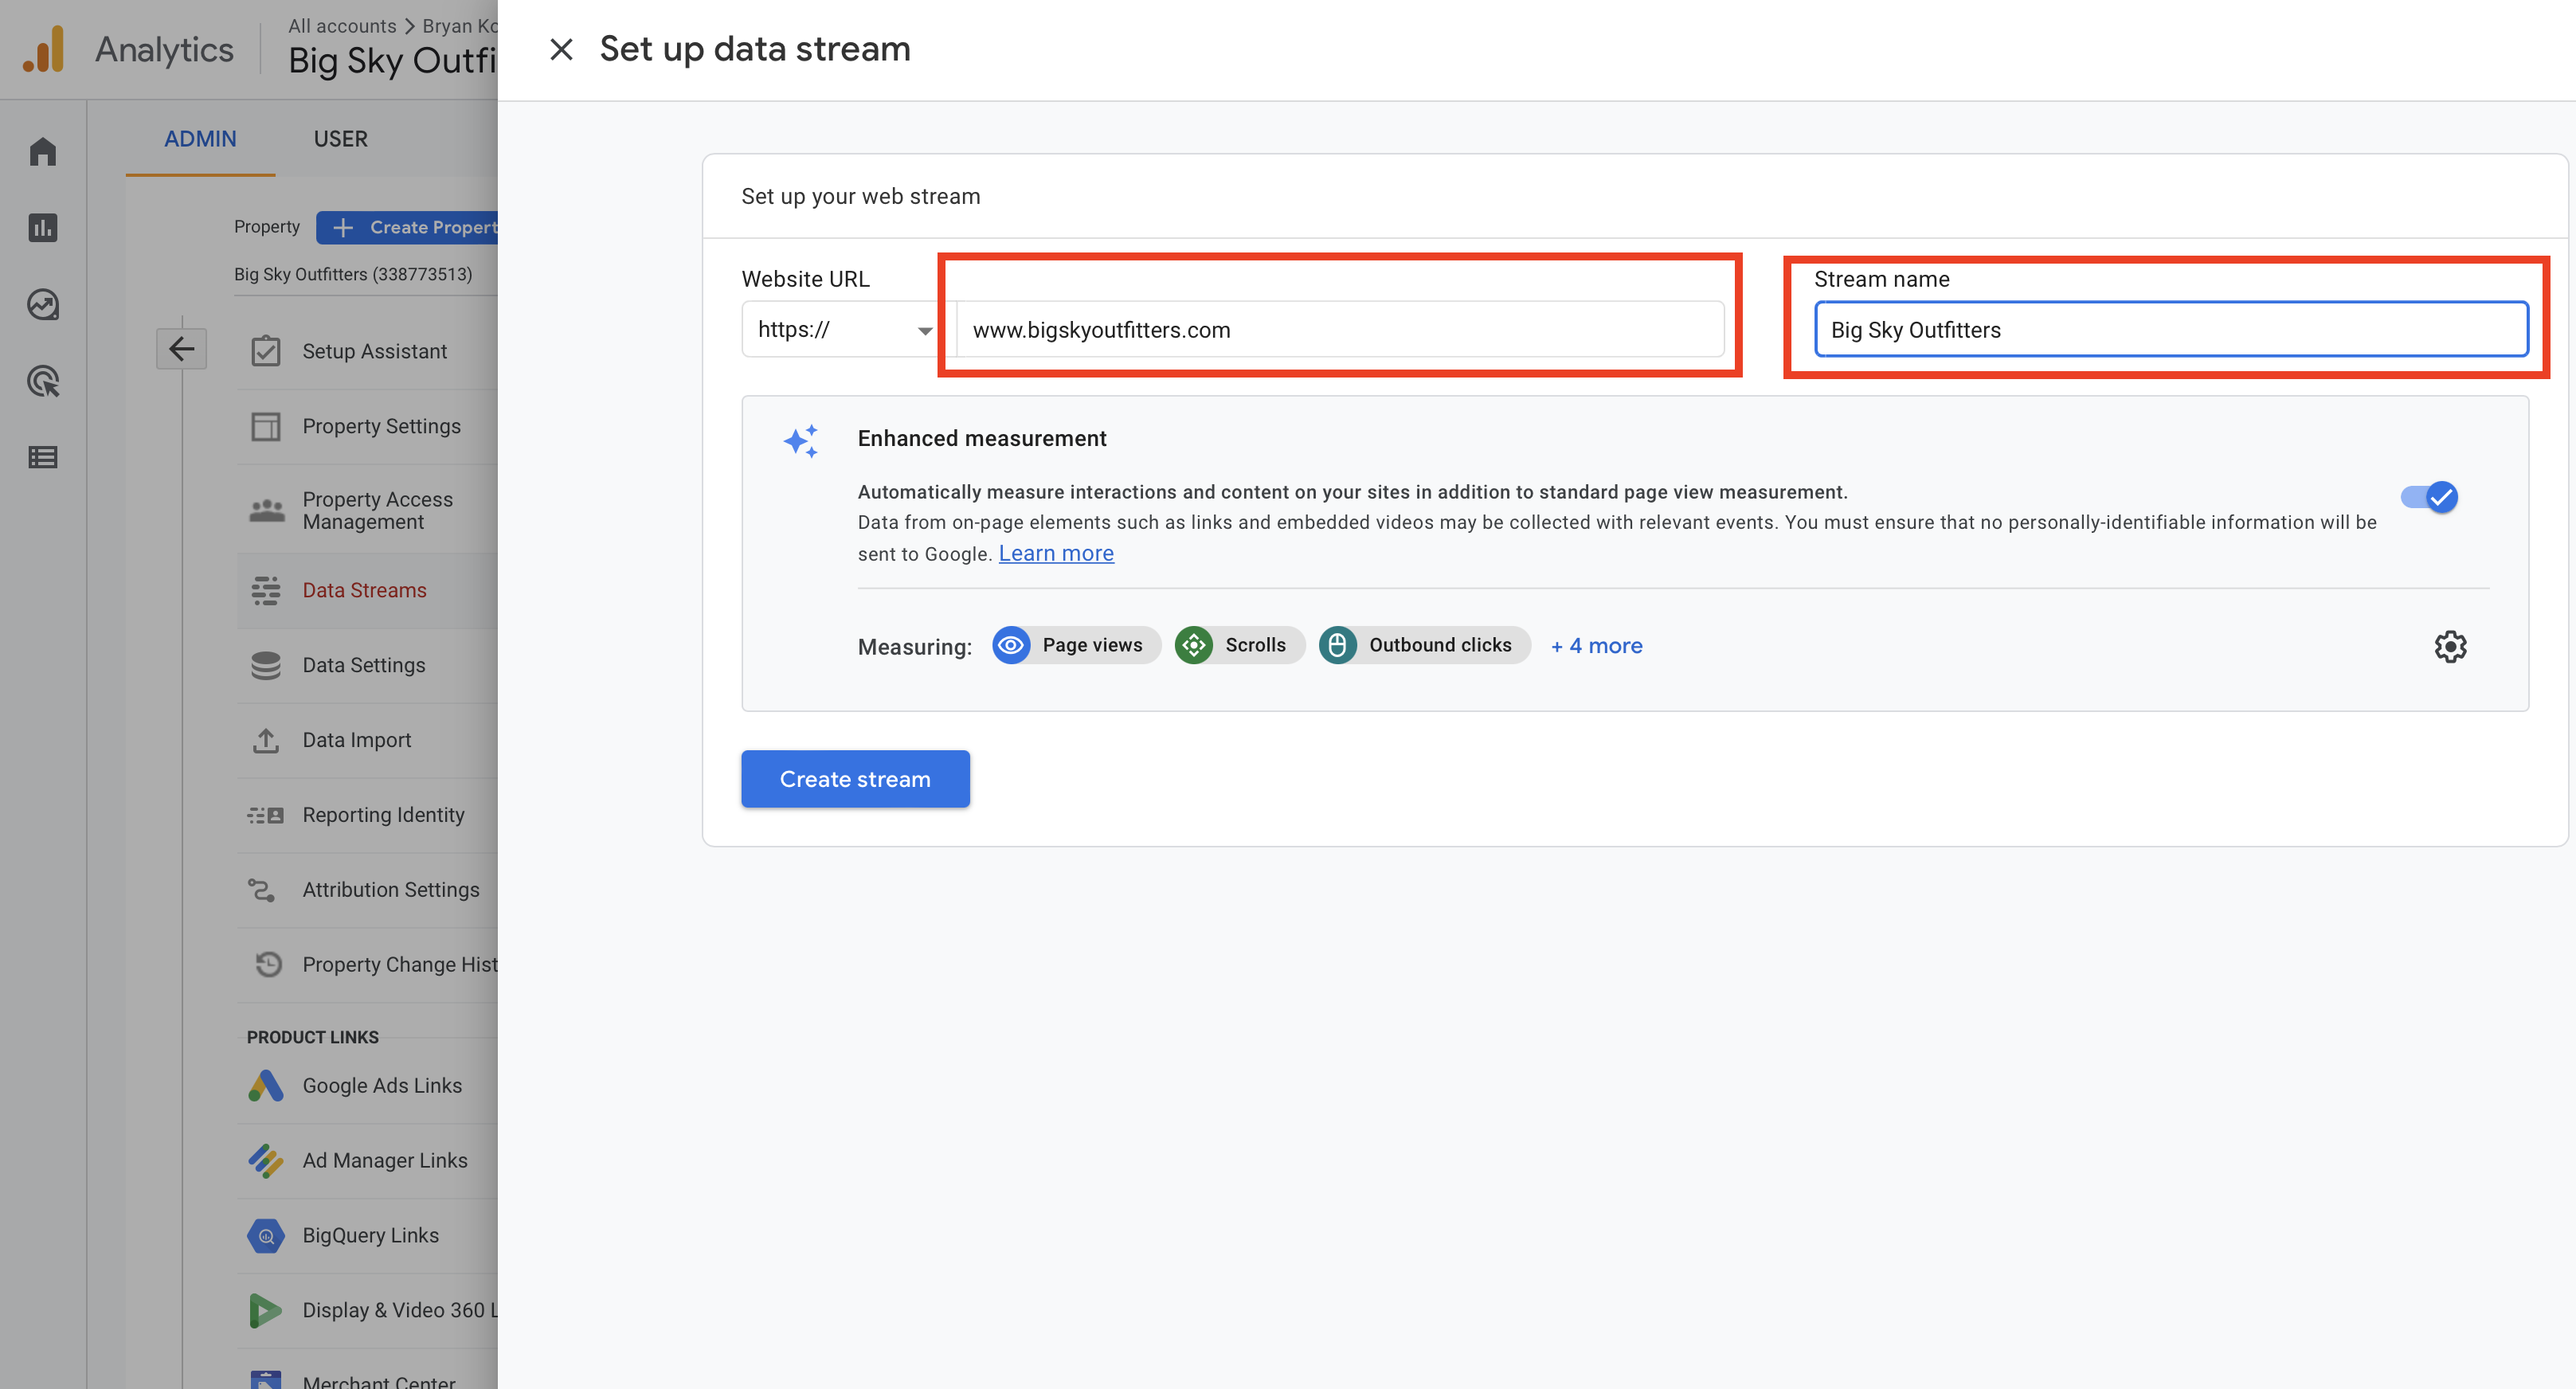This screenshot has height=1389, width=2576.
Task: Click the Website URL input field
Action: point(1340,329)
